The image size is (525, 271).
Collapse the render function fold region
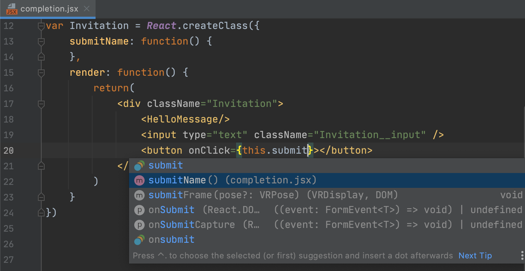coord(41,72)
